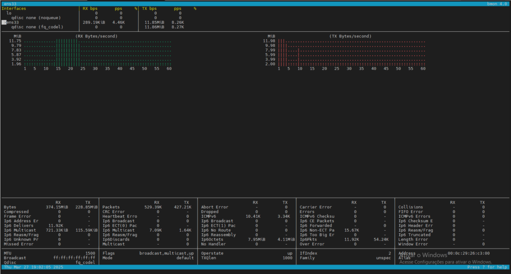Click the 'Ip6 Delivers' label

pyautogui.click(x=18, y=226)
